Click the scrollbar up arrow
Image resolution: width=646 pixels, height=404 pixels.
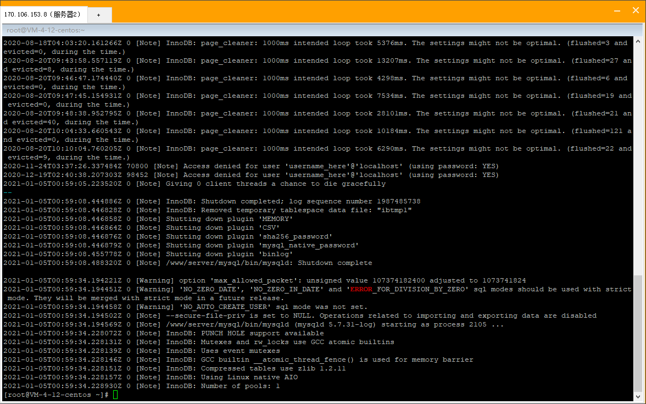tap(638, 41)
